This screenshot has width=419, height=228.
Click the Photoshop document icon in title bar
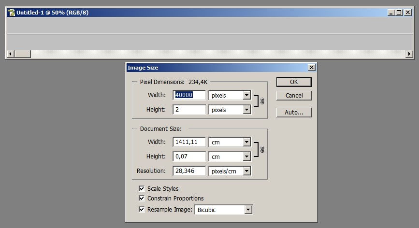pos(11,13)
